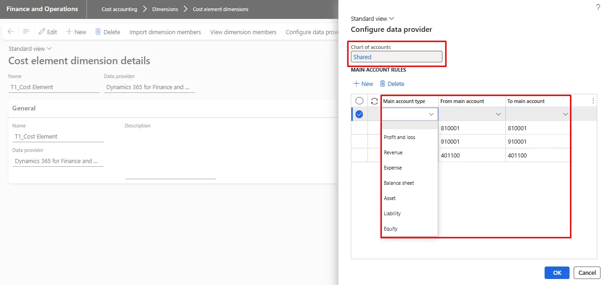Screen dimensions: 607x285
Task: Click the Shared chart of accounts field
Action: [x=396, y=57]
